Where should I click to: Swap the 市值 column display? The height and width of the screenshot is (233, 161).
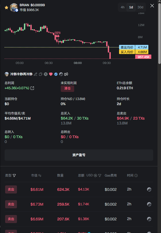pos(40,175)
